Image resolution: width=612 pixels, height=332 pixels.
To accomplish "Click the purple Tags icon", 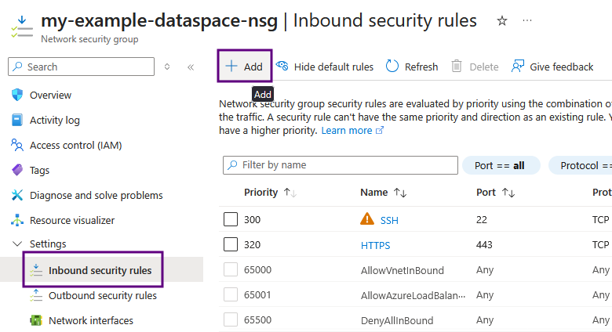I will (x=17, y=170).
